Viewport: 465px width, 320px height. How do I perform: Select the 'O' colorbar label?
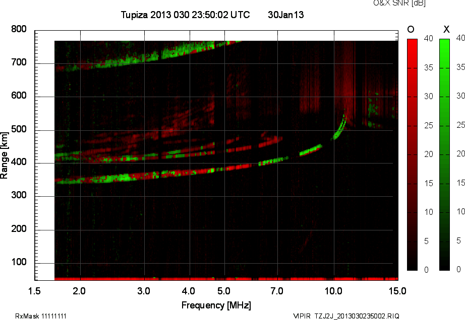(411, 29)
